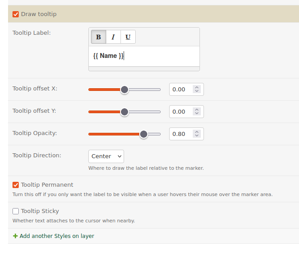Open the Tooltip Direction dropdown

(106, 156)
